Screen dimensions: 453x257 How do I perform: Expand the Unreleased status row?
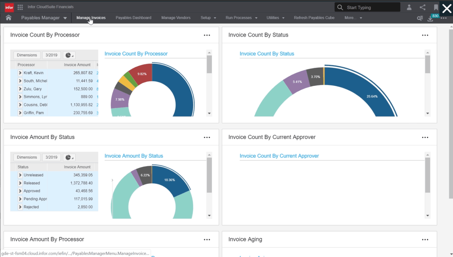point(20,175)
